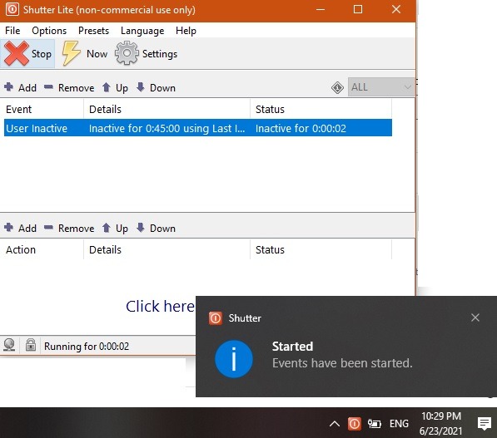The height and width of the screenshot is (438, 497).
Task: Select the User Inactive event row
Action: (198, 128)
